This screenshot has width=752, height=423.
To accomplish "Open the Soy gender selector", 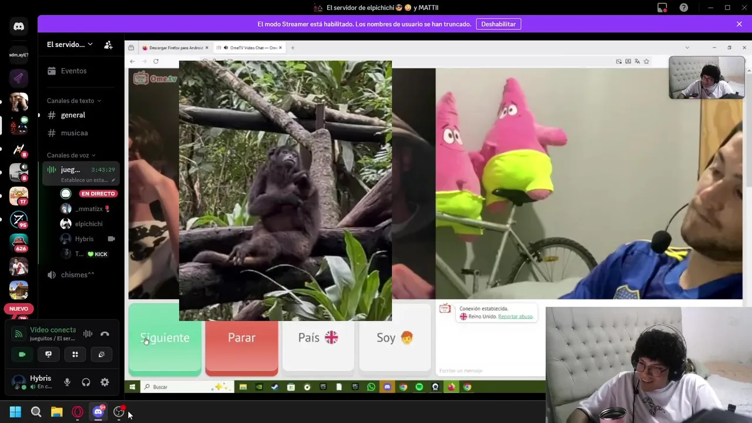I will click(395, 338).
